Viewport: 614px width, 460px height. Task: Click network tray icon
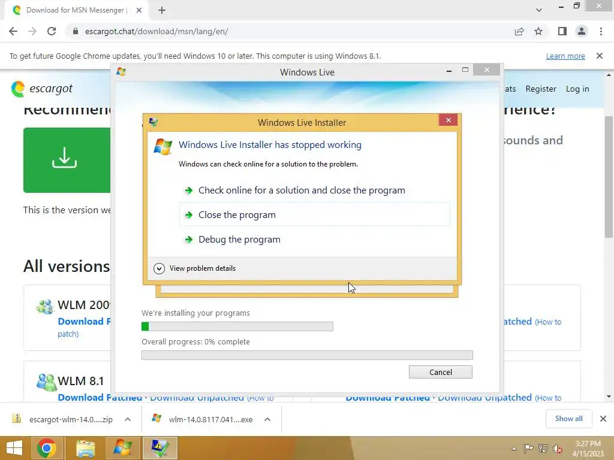[x=543, y=448]
